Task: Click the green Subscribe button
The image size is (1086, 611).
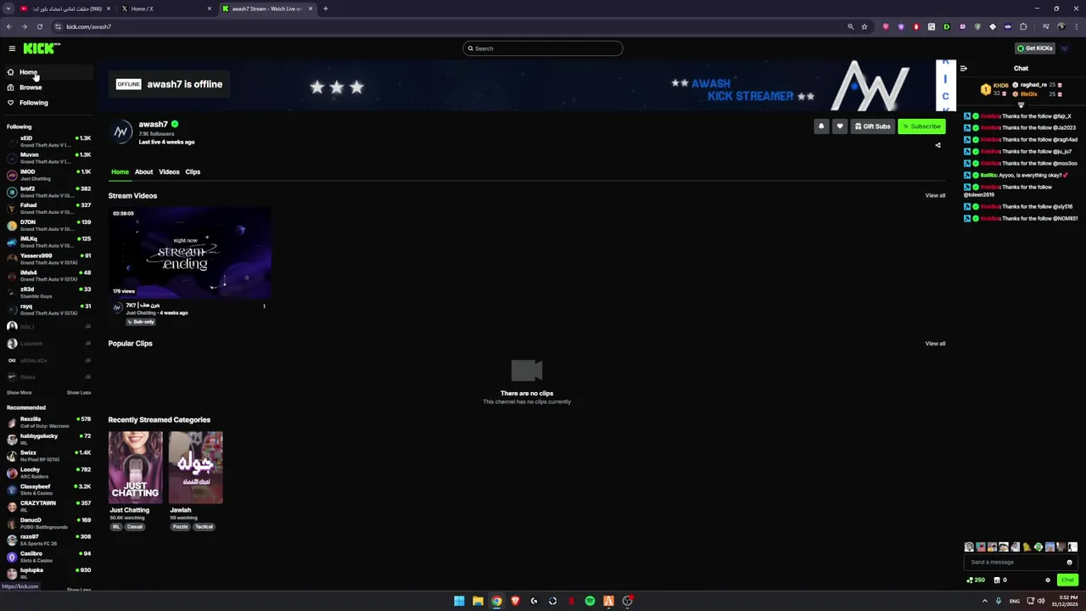Action: pos(921,126)
